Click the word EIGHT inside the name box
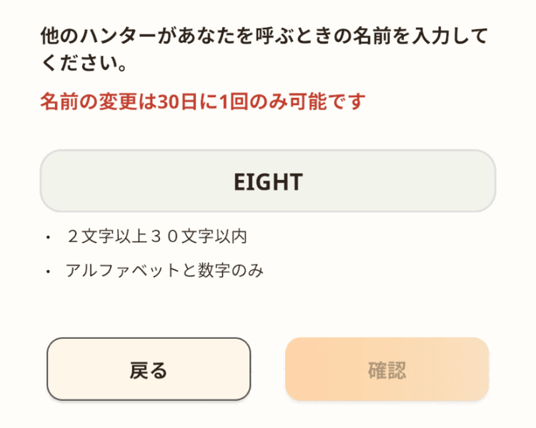 tap(268, 181)
